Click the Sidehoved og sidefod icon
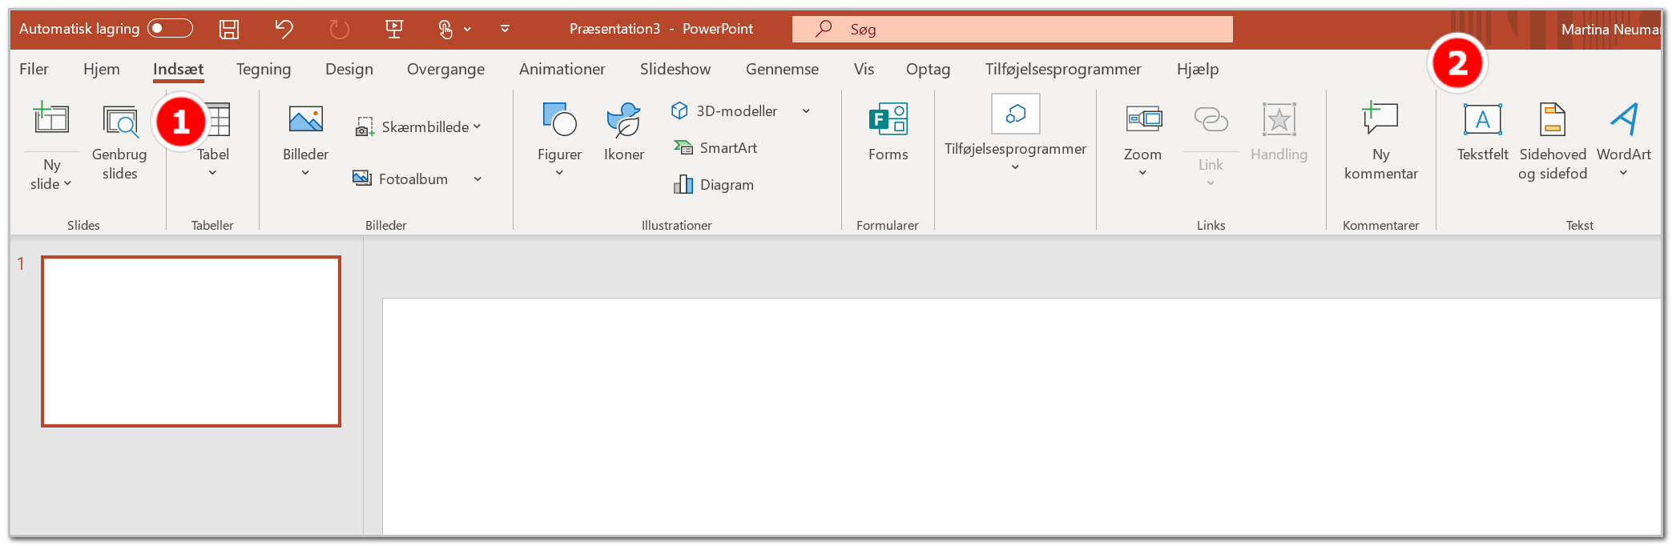 1552,120
